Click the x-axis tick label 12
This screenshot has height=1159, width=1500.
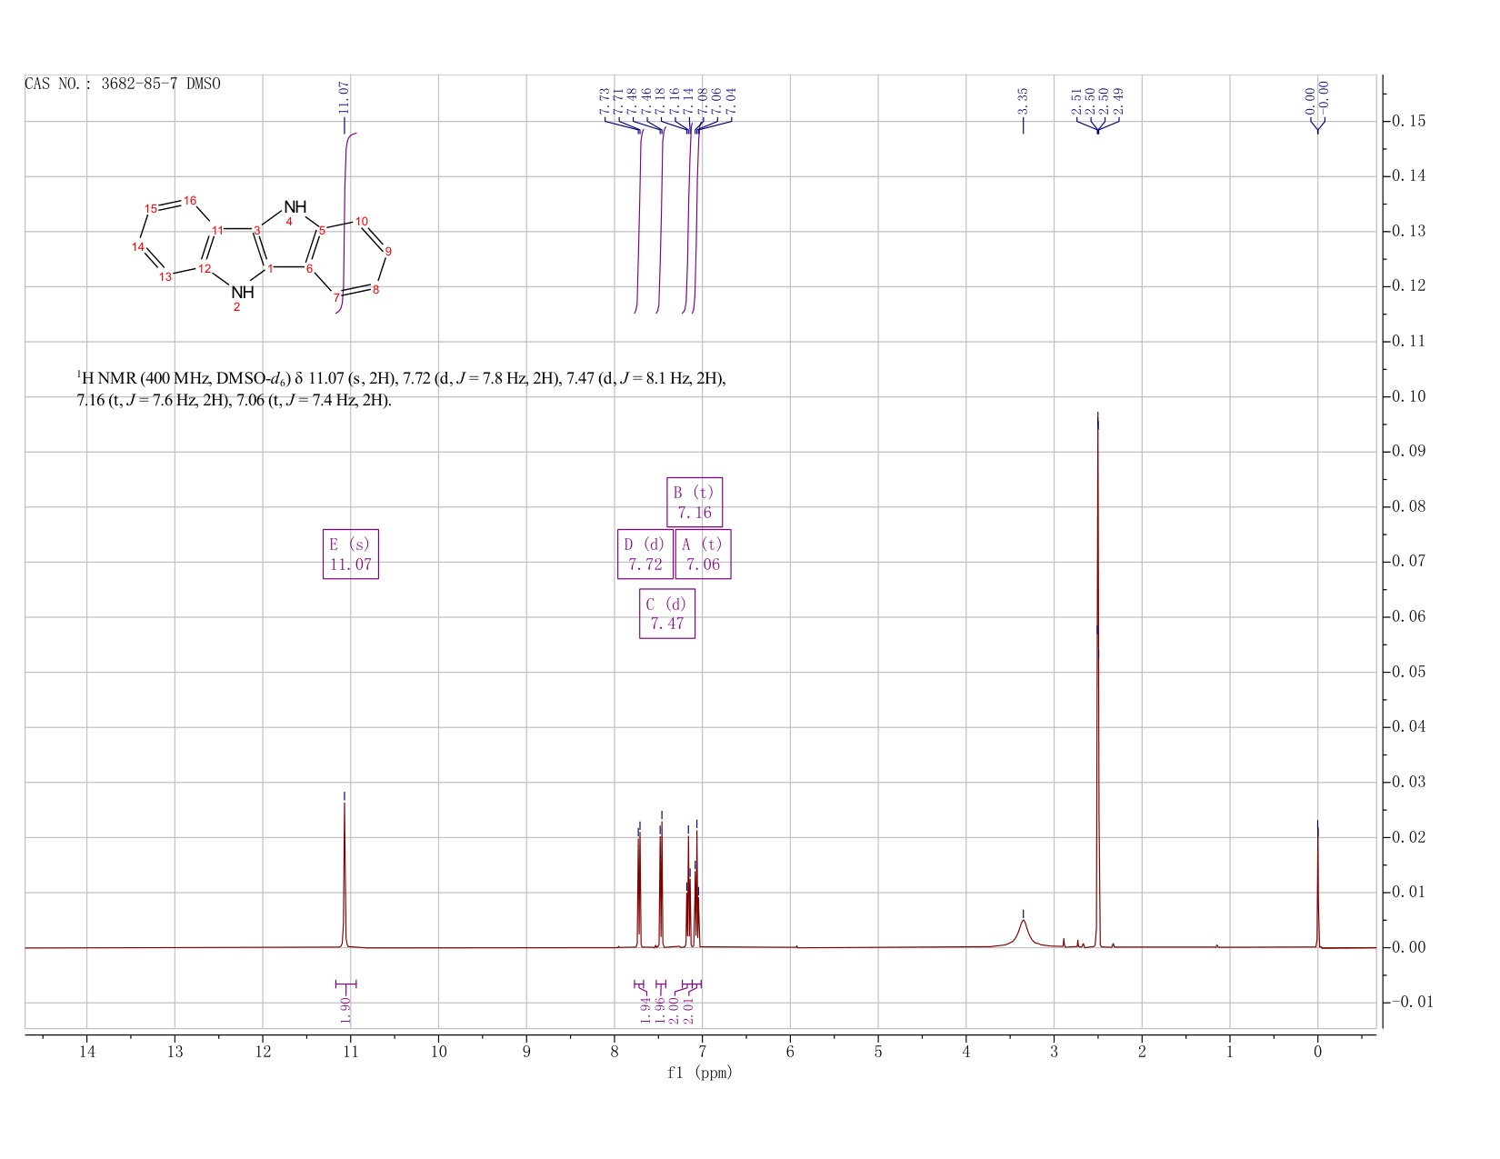tap(263, 1052)
